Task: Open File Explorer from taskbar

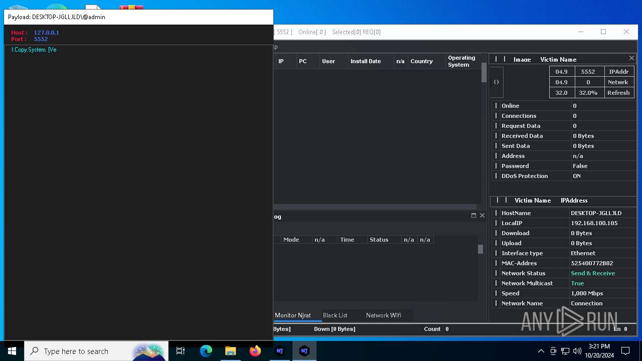Action: (231, 351)
